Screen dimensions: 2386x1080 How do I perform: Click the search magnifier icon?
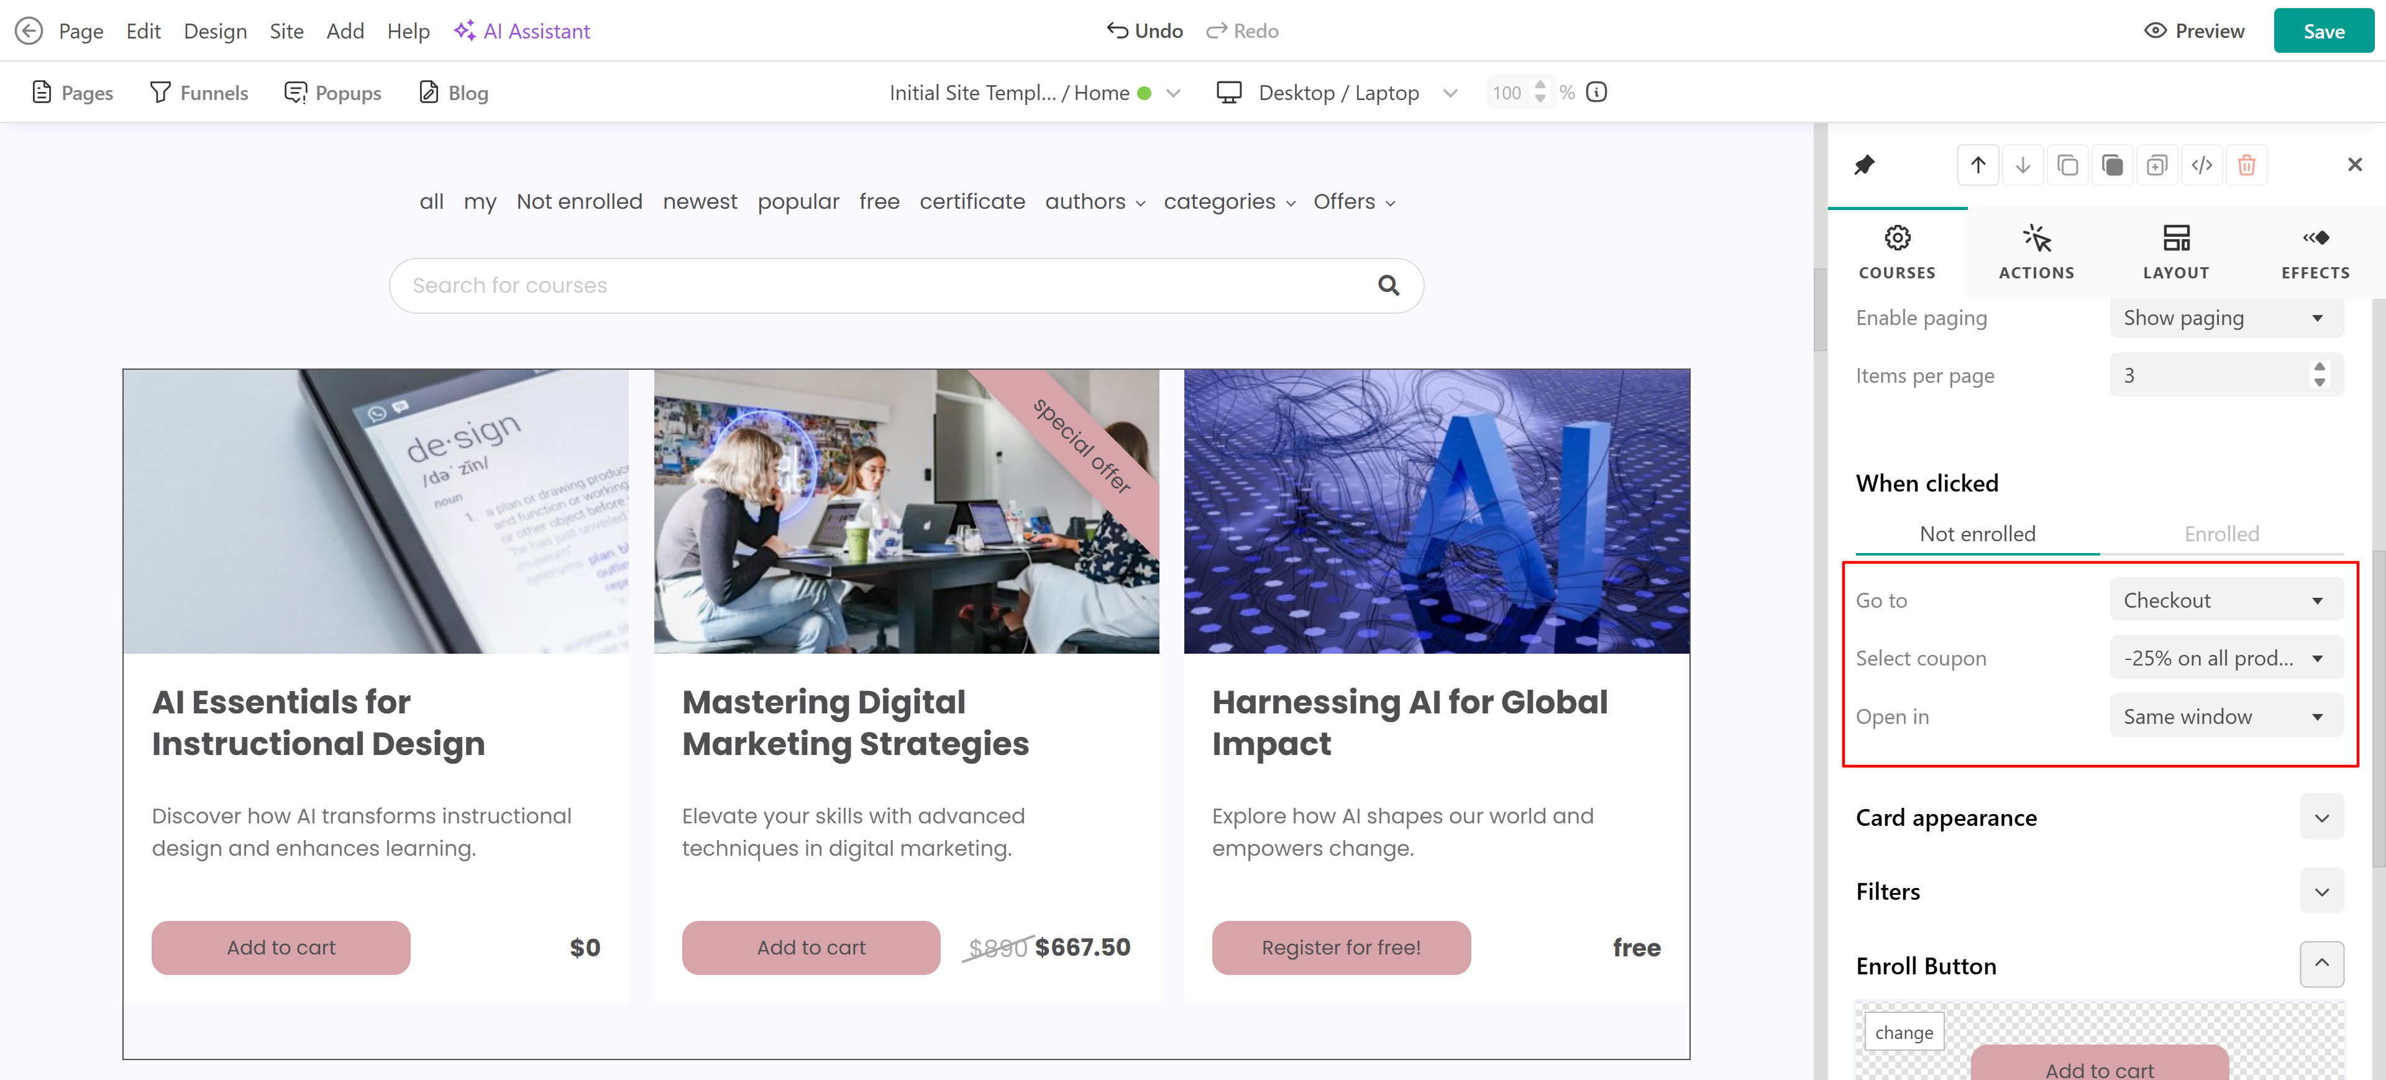click(x=1387, y=285)
